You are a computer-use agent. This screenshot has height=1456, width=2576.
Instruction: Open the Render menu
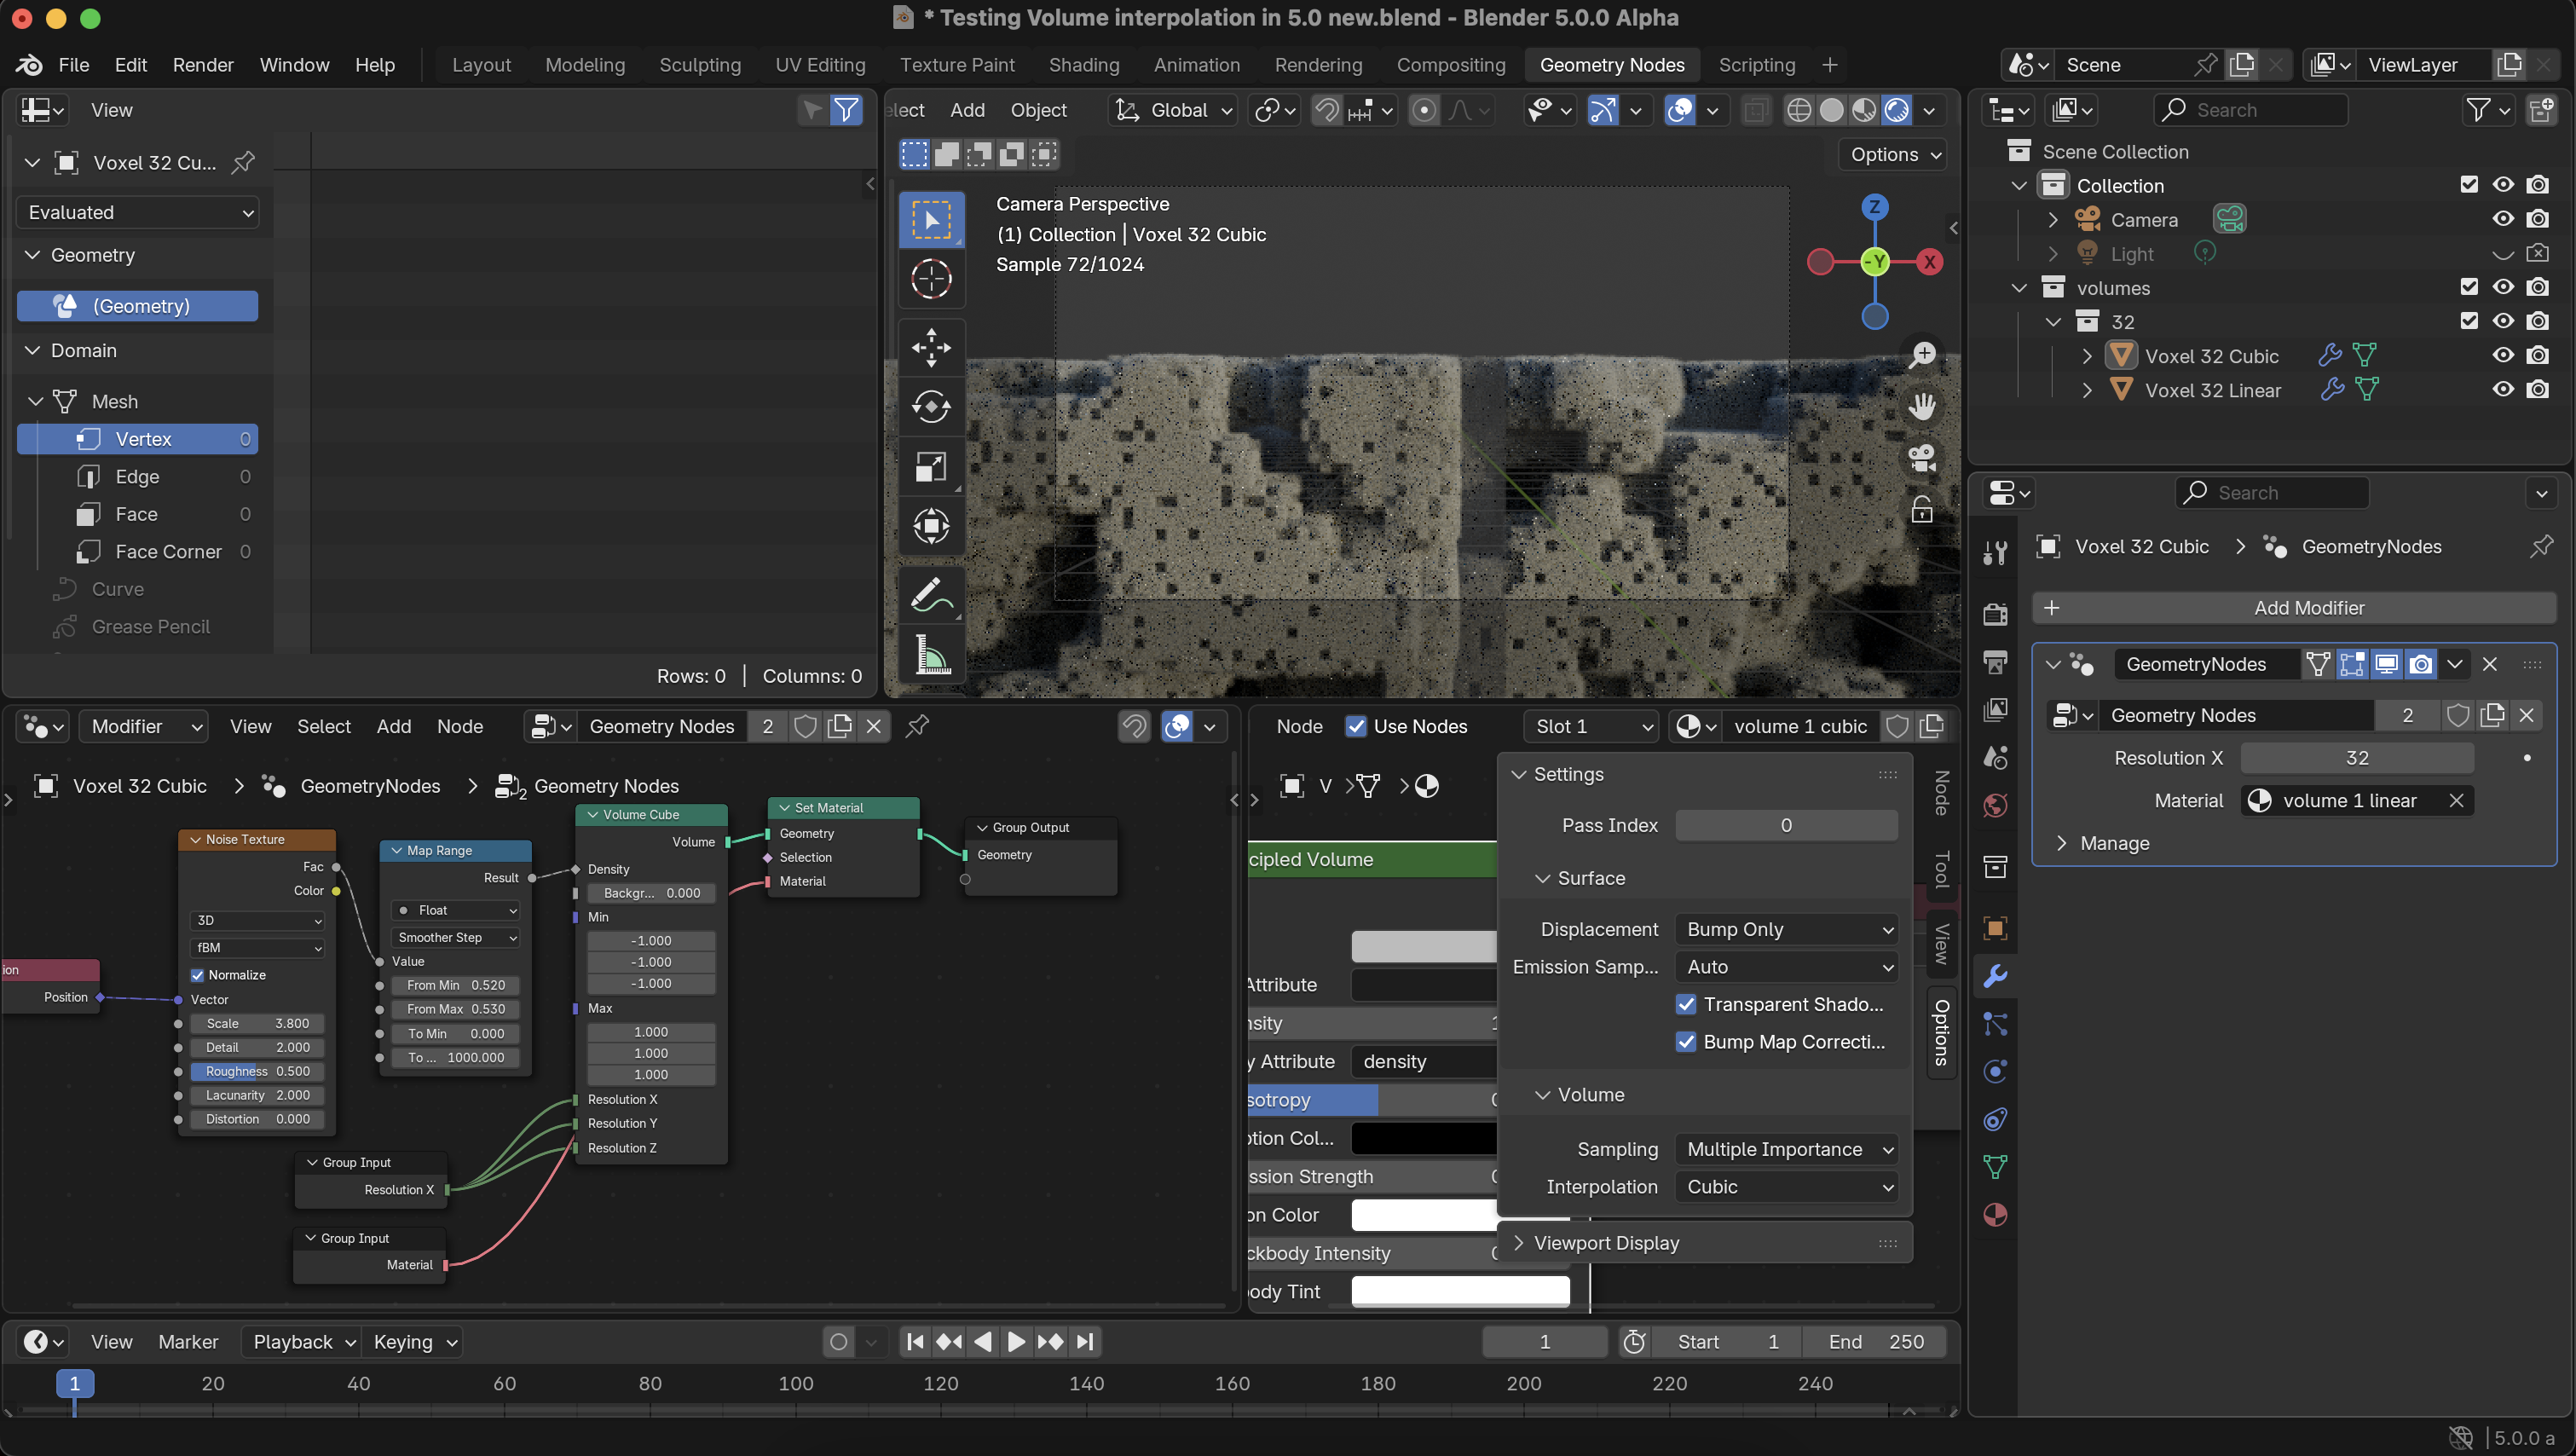(203, 65)
